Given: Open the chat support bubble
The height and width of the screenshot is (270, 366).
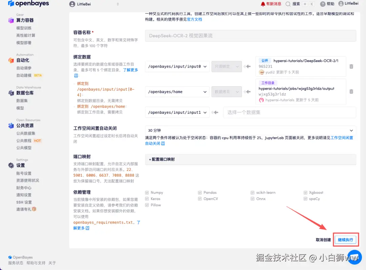Looking at the screenshot, I should point(354,257).
